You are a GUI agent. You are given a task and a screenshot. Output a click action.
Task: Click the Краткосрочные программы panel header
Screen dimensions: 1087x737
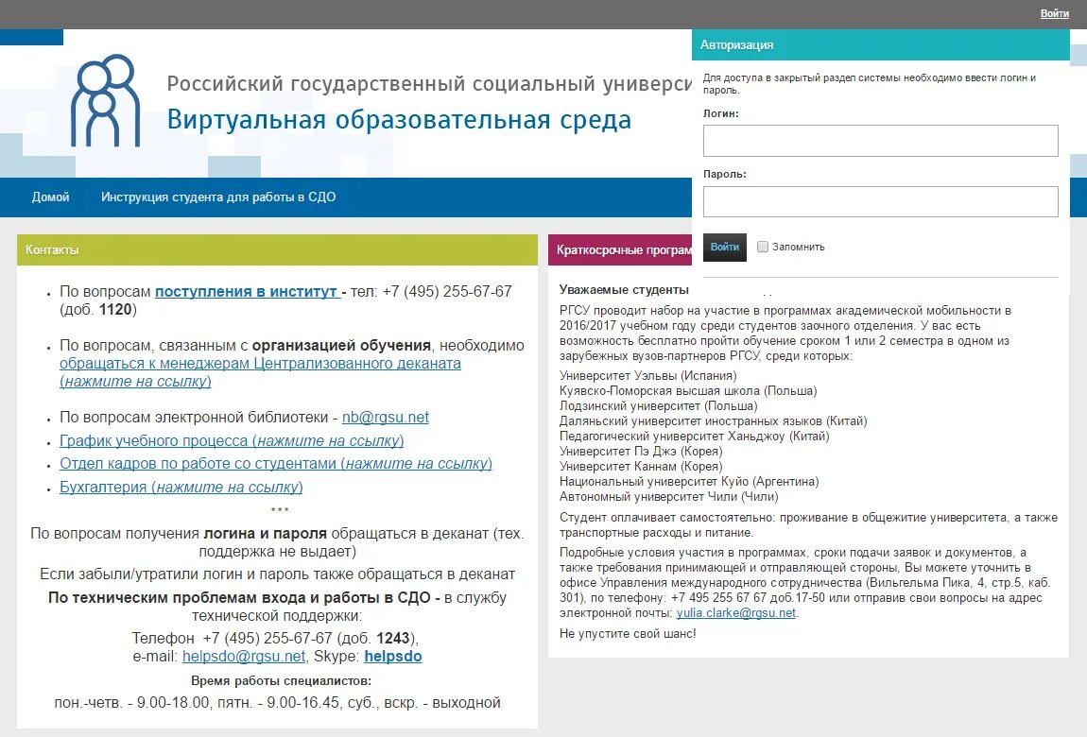coord(620,250)
